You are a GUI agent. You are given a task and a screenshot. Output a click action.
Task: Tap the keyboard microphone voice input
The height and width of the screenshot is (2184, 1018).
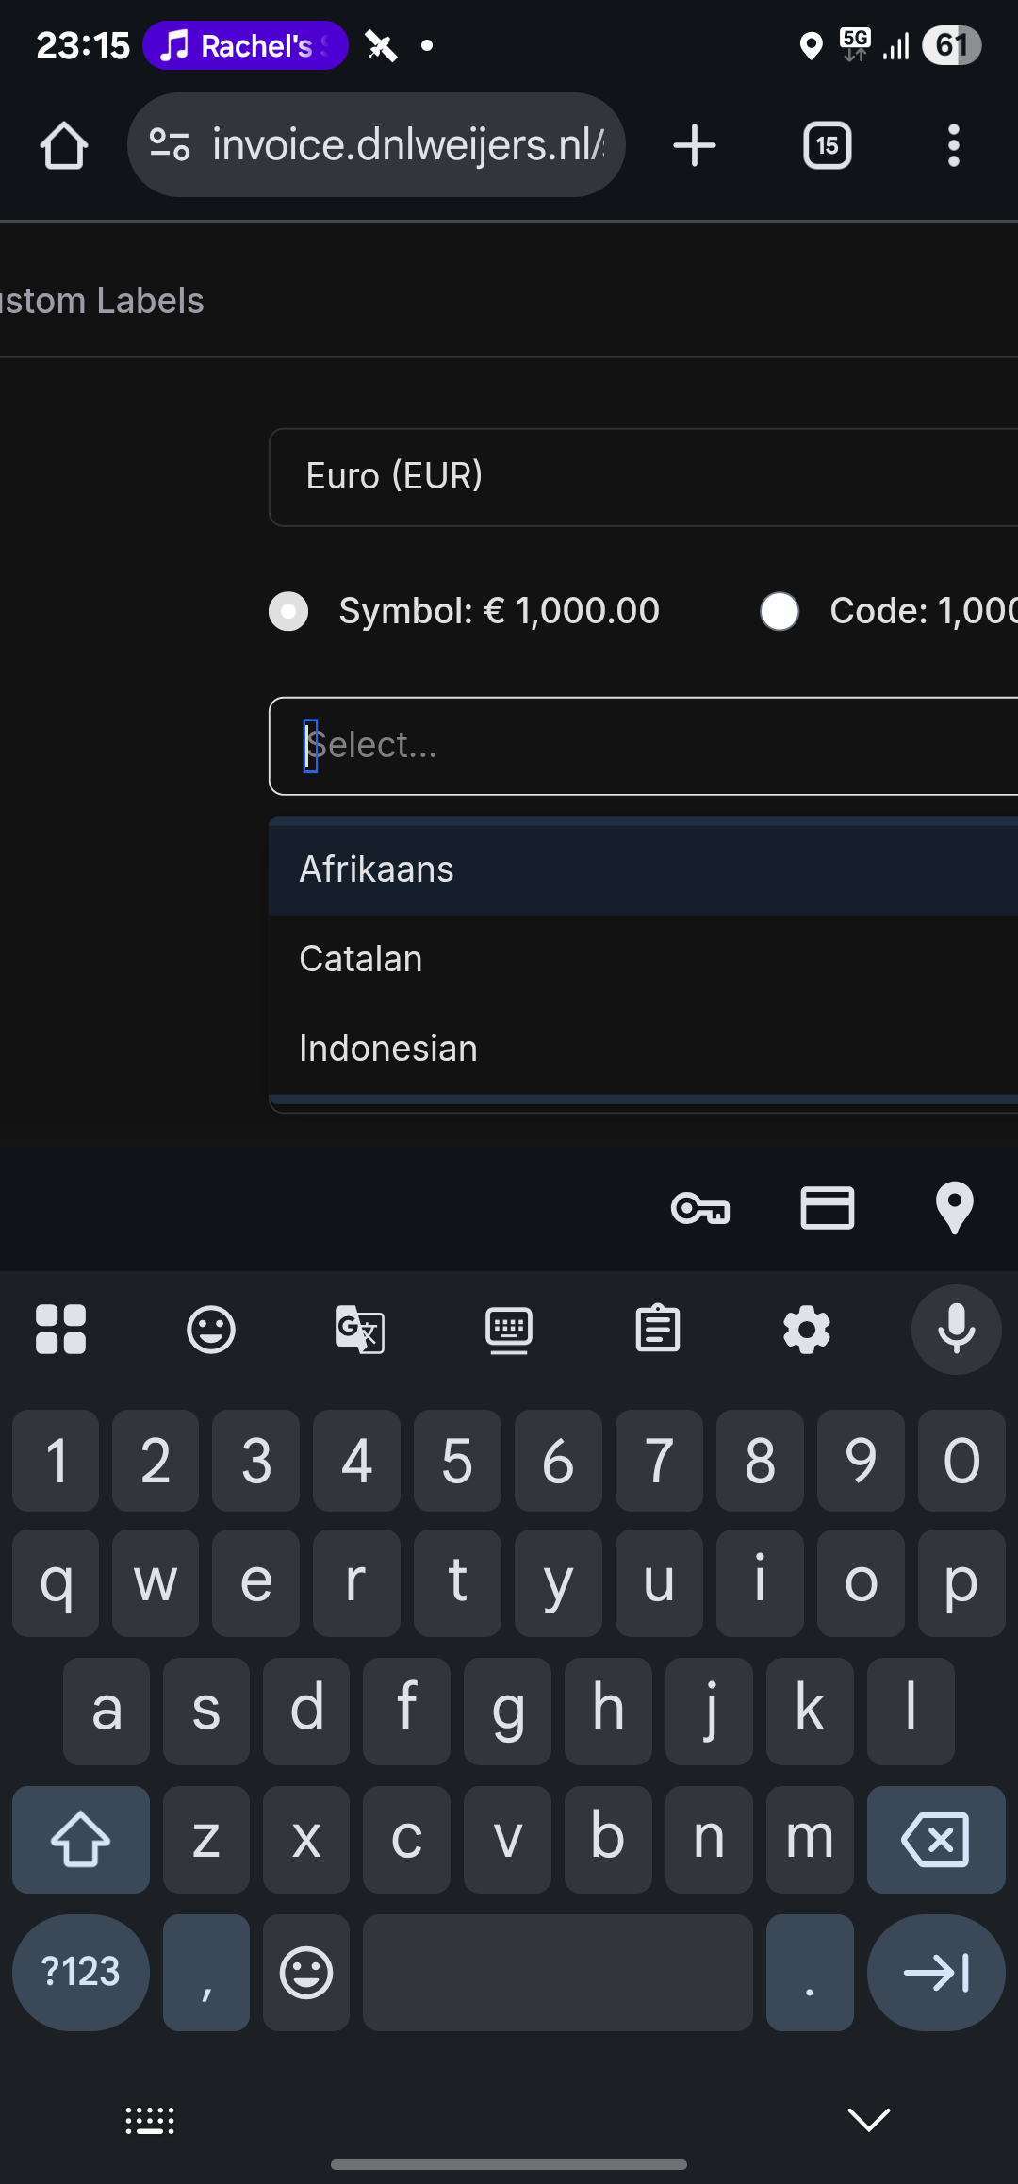click(956, 1330)
